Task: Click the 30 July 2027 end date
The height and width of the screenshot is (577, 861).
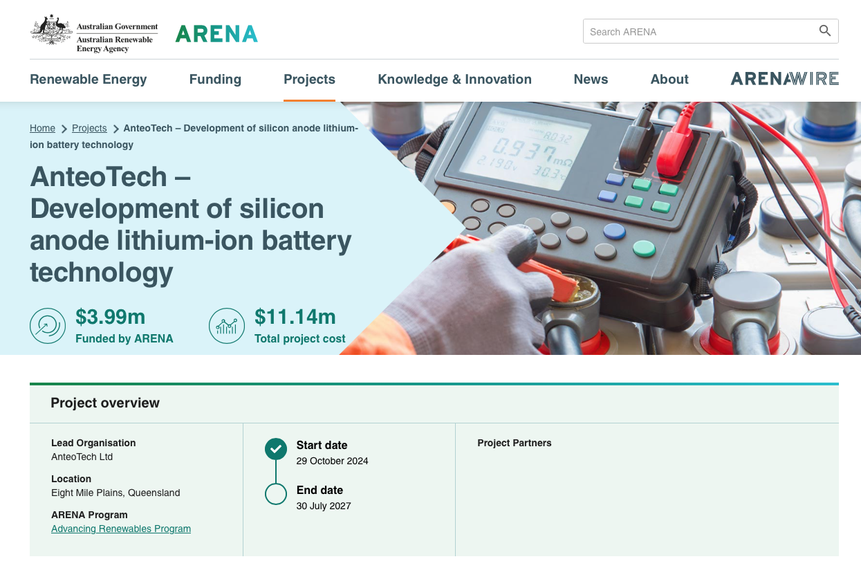Action: point(324,506)
